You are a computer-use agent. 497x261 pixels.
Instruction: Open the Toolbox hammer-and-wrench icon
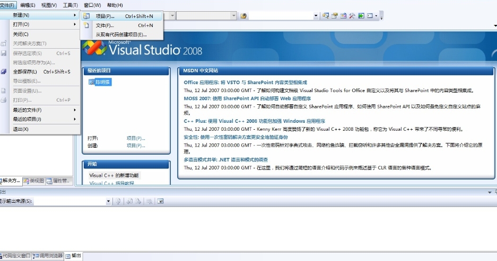(x=352, y=16)
